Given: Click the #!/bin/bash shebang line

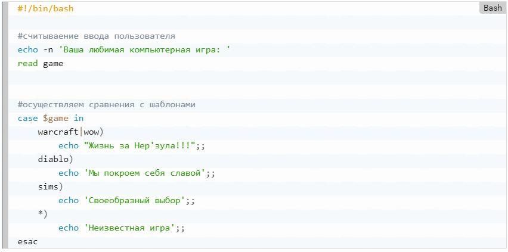Looking at the screenshot, I should [x=46, y=9].
